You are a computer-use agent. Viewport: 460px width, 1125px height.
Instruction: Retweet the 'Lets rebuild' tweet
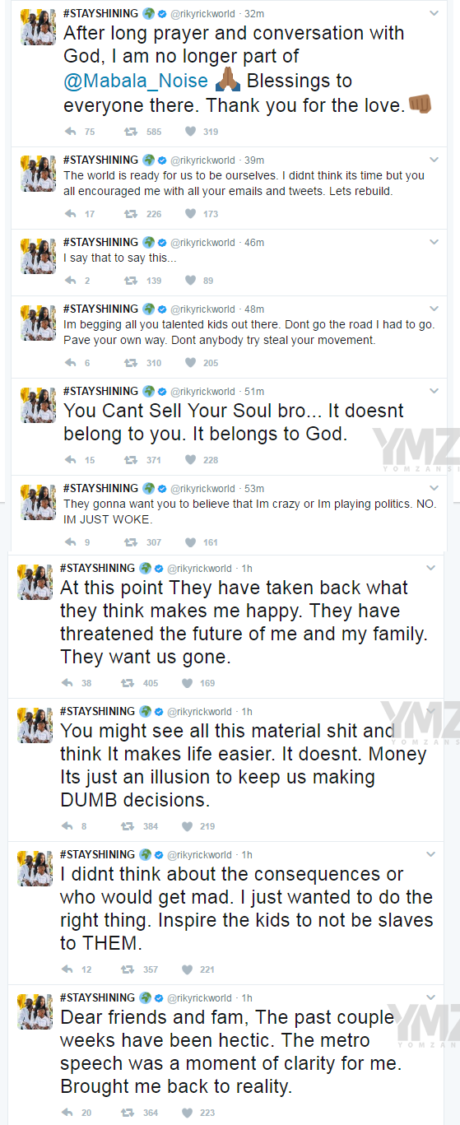click(x=130, y=214)
